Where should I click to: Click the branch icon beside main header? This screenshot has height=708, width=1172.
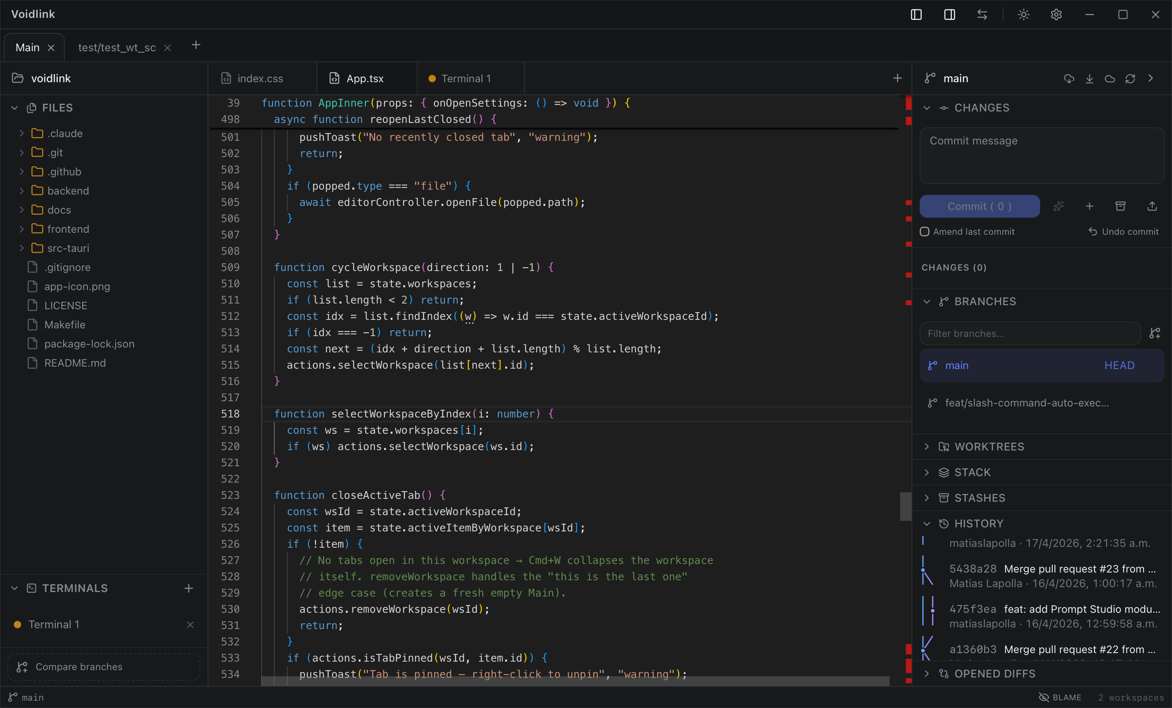click(930, 79)
